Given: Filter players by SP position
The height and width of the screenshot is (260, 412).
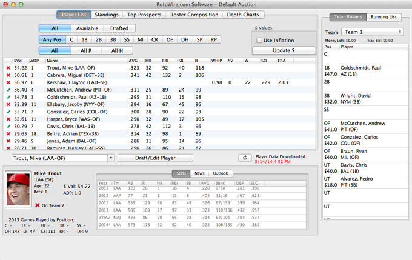Looking at the screenshot, I should point(200,39).
